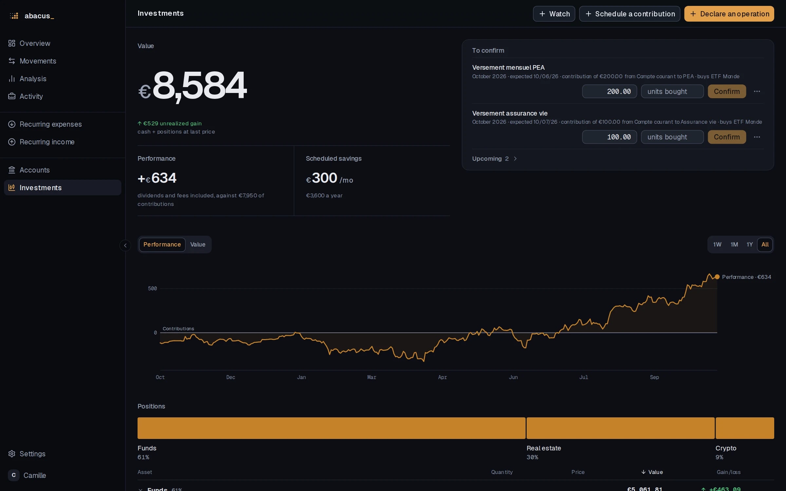Open Activity from the sidebar
This screenshot has width=786, height=491.
tap(63, 96)
